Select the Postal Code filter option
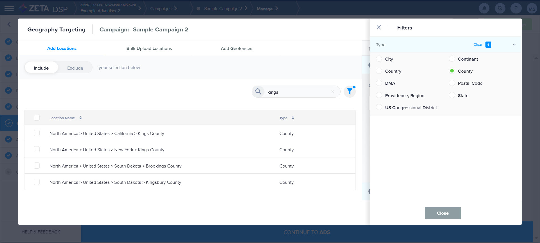The height and width of the screenshot is (243, 540). (452, 83)
